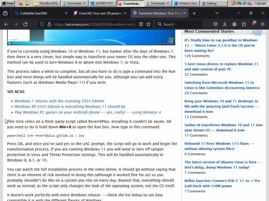Click the Firefox Search box
Viewport: 269px width, 201px height.
pyautogui.click(x=178, y=24)
